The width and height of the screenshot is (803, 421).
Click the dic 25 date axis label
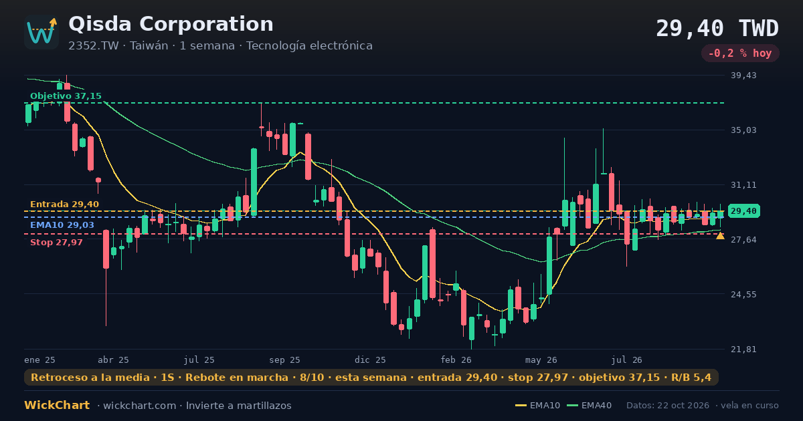[371, 360]
